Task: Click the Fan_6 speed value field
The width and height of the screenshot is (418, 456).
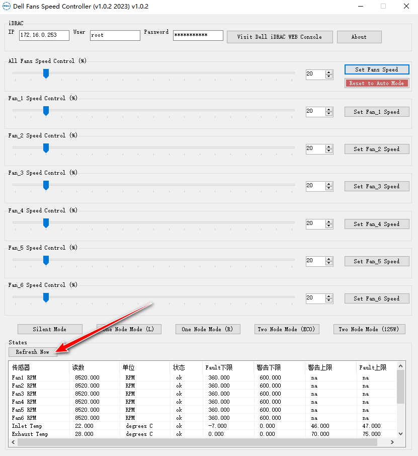Action: click(315, 298)
